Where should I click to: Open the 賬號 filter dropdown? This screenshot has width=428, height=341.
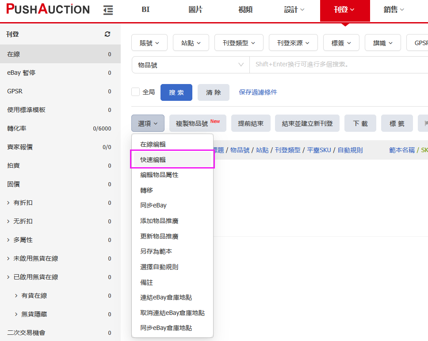point(149,42)
